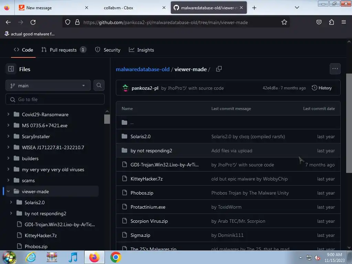This screenshot has height=264, width=352.
Task: Click the malwaredatabase-old breadcrumb link
Action: tap(143, 69)
